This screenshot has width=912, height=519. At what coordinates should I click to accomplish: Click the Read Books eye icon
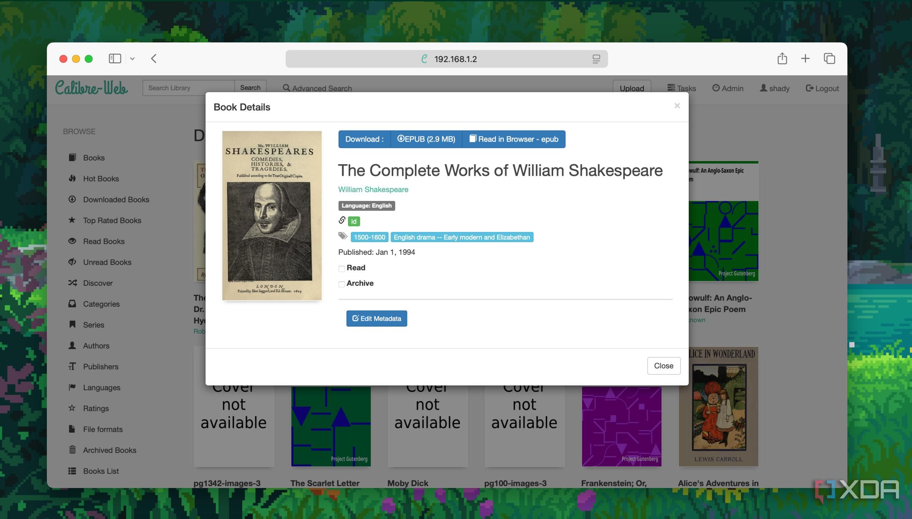tap(72, 241)
